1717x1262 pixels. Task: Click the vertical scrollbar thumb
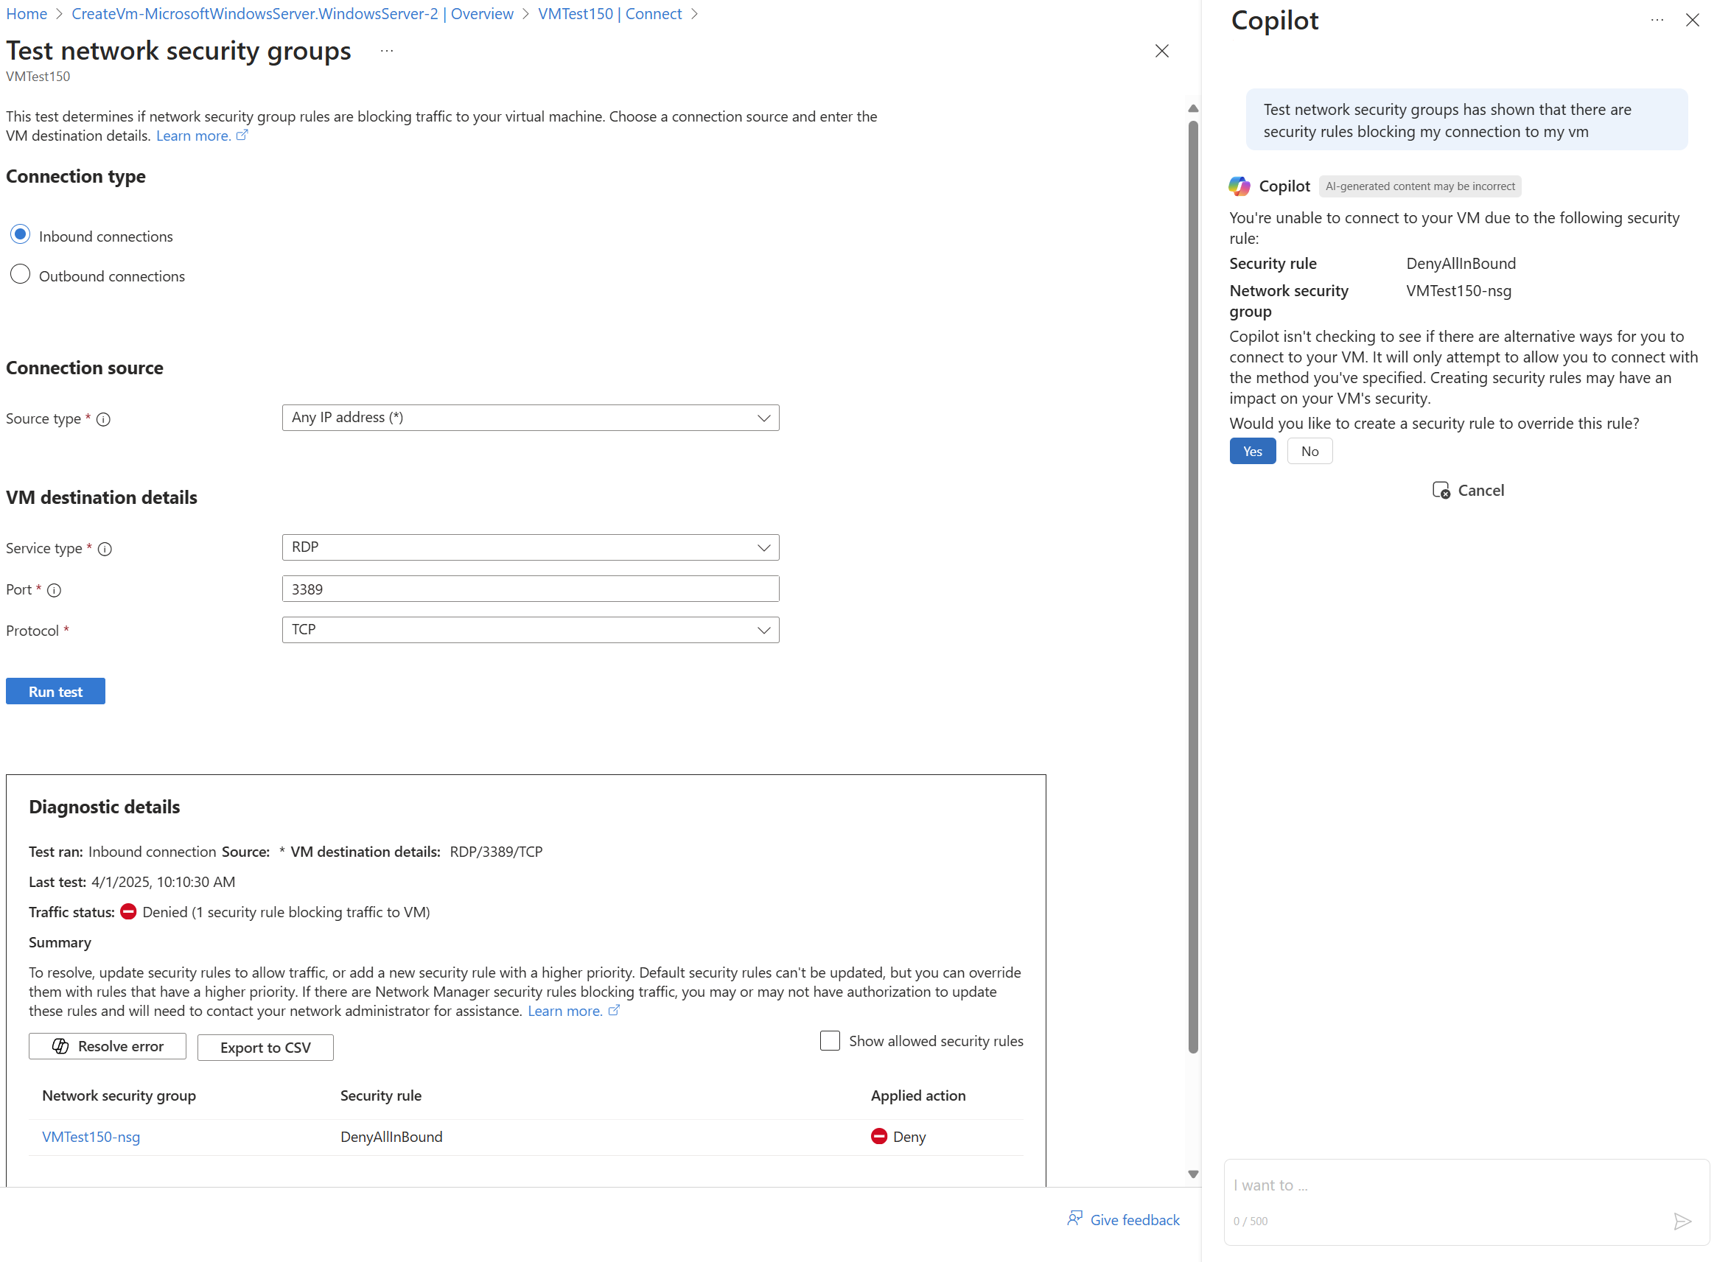tap(1192, 588)
